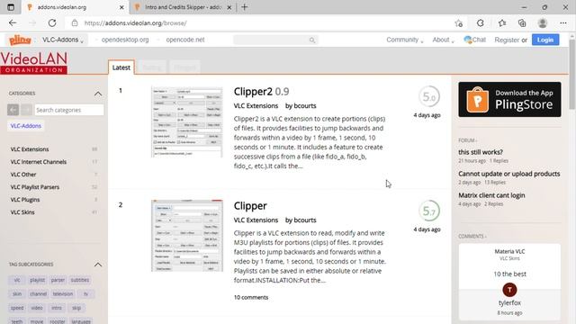This screenshot has width=576, height=324.
Task: Click the Register link
Action: click(x=507, y=40)
